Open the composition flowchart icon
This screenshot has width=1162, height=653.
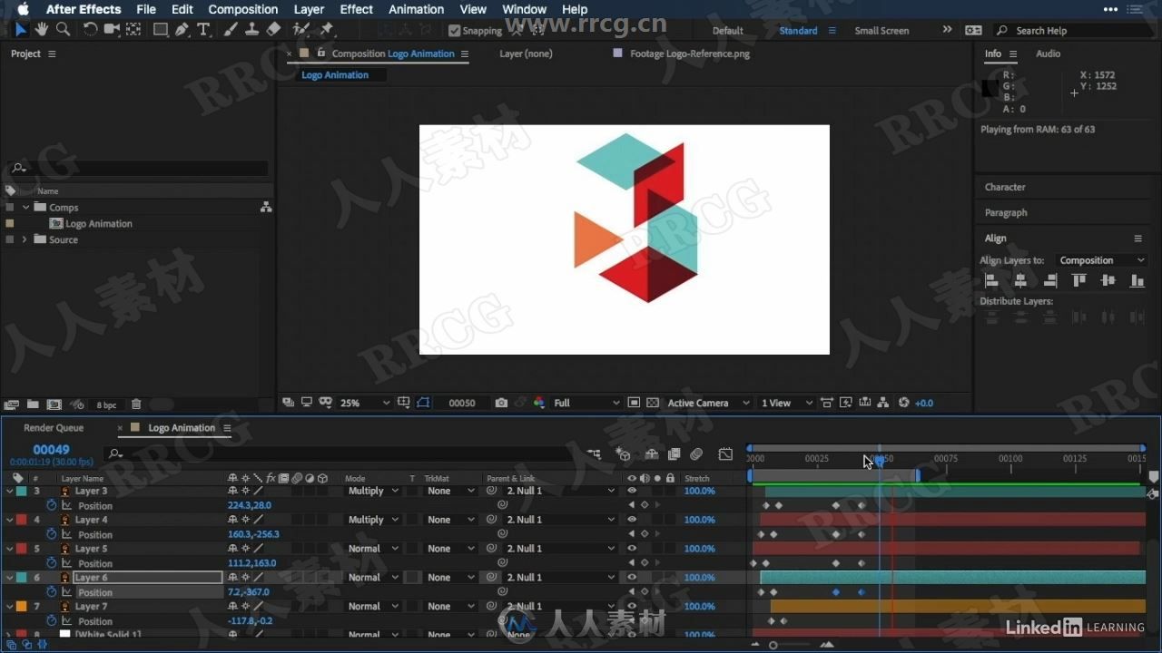click(883, 403)
